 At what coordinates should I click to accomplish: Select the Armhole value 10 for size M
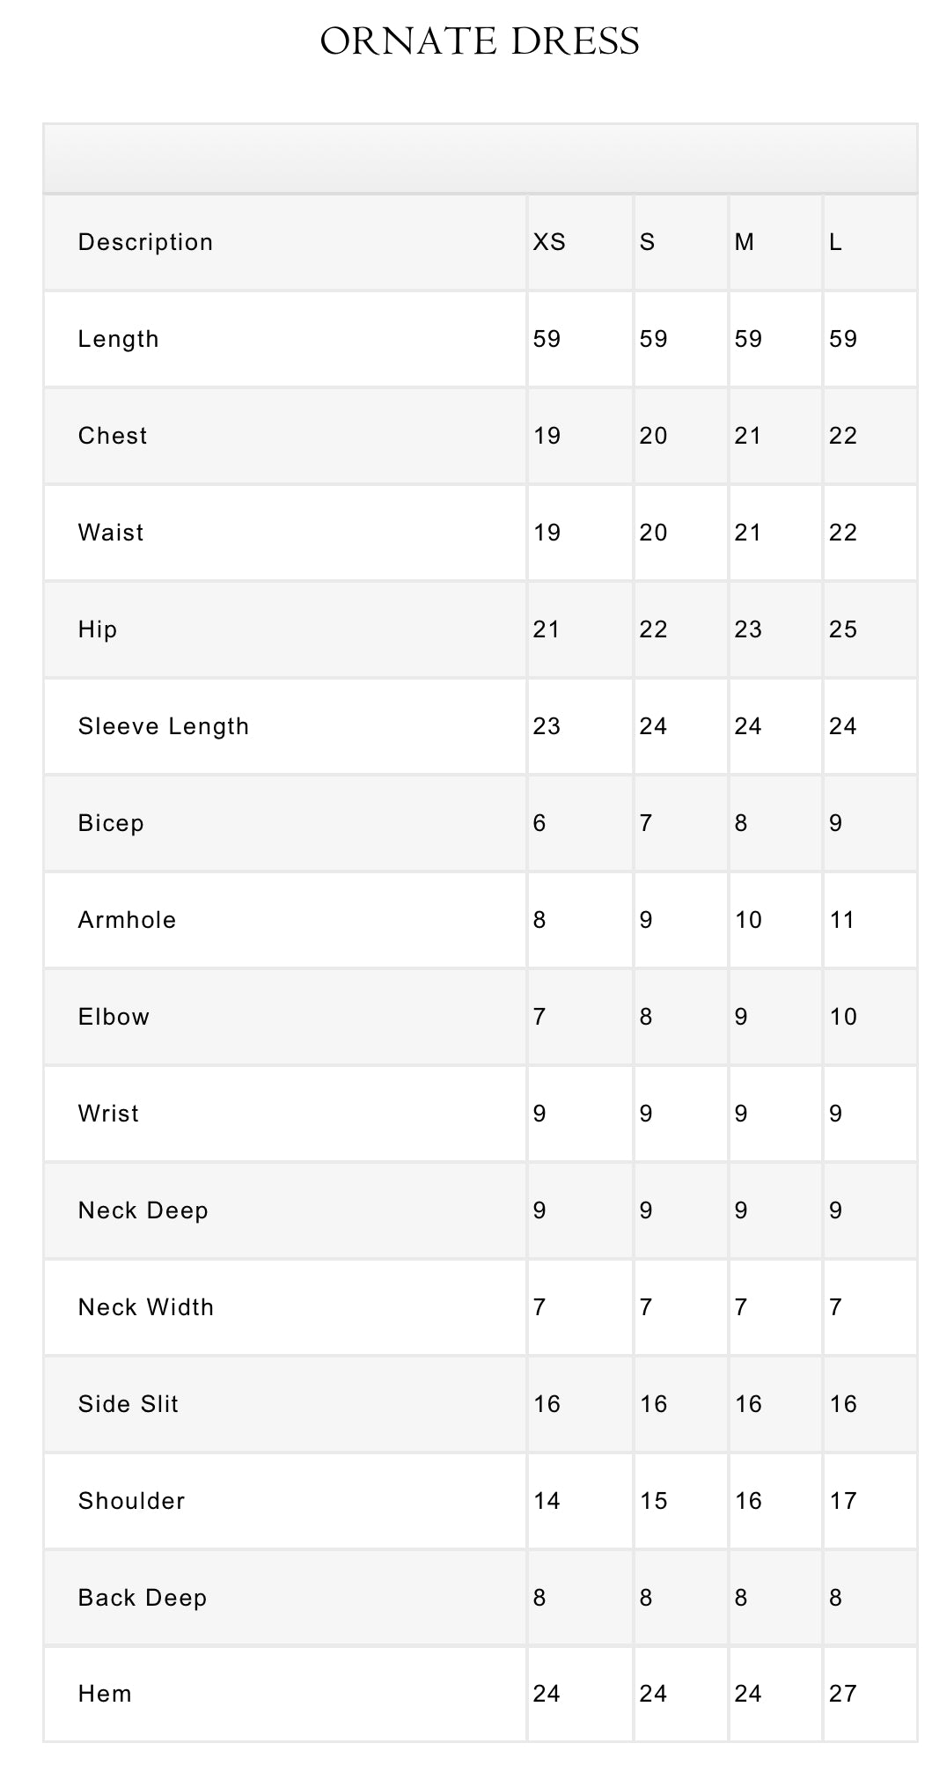click(x=748, y=920)
